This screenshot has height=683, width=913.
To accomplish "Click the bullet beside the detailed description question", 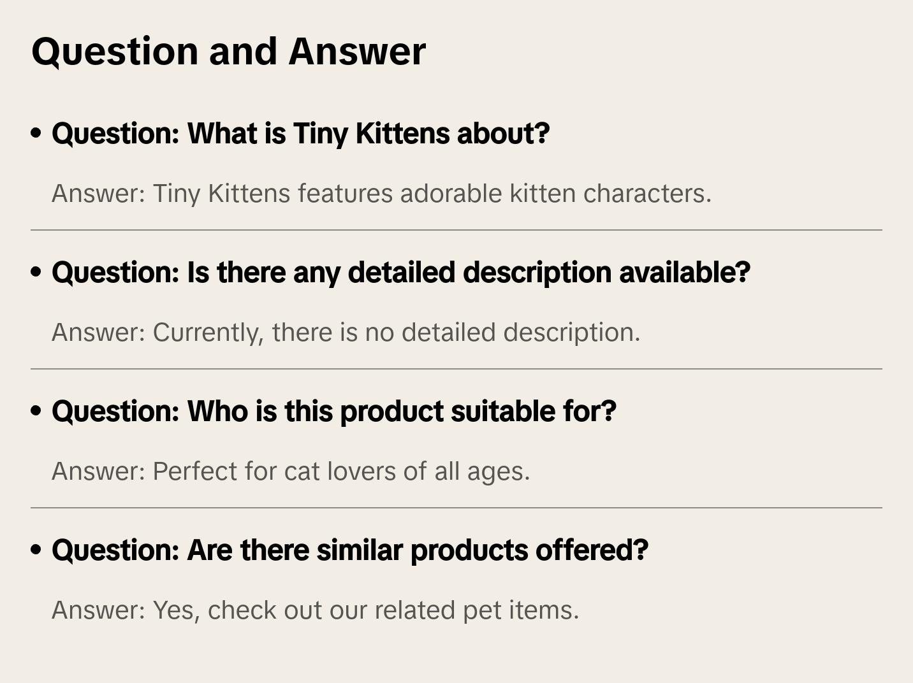I will tap(36, 273).
